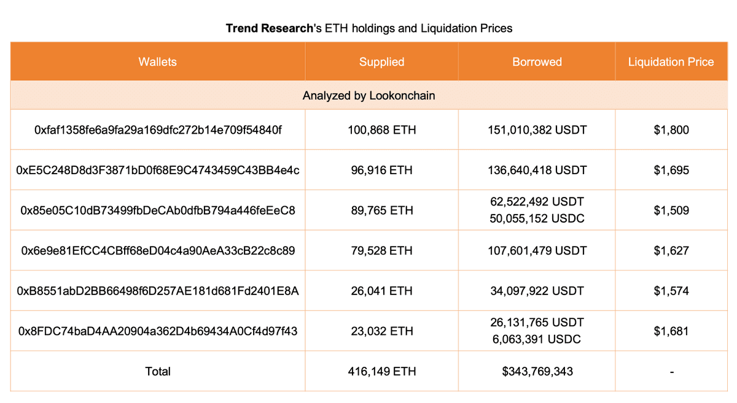Image resolution: width=737 pixels, height=403 pixels.
Task: Click the $1,574 liquidation price cell
Action: point(671,291)
